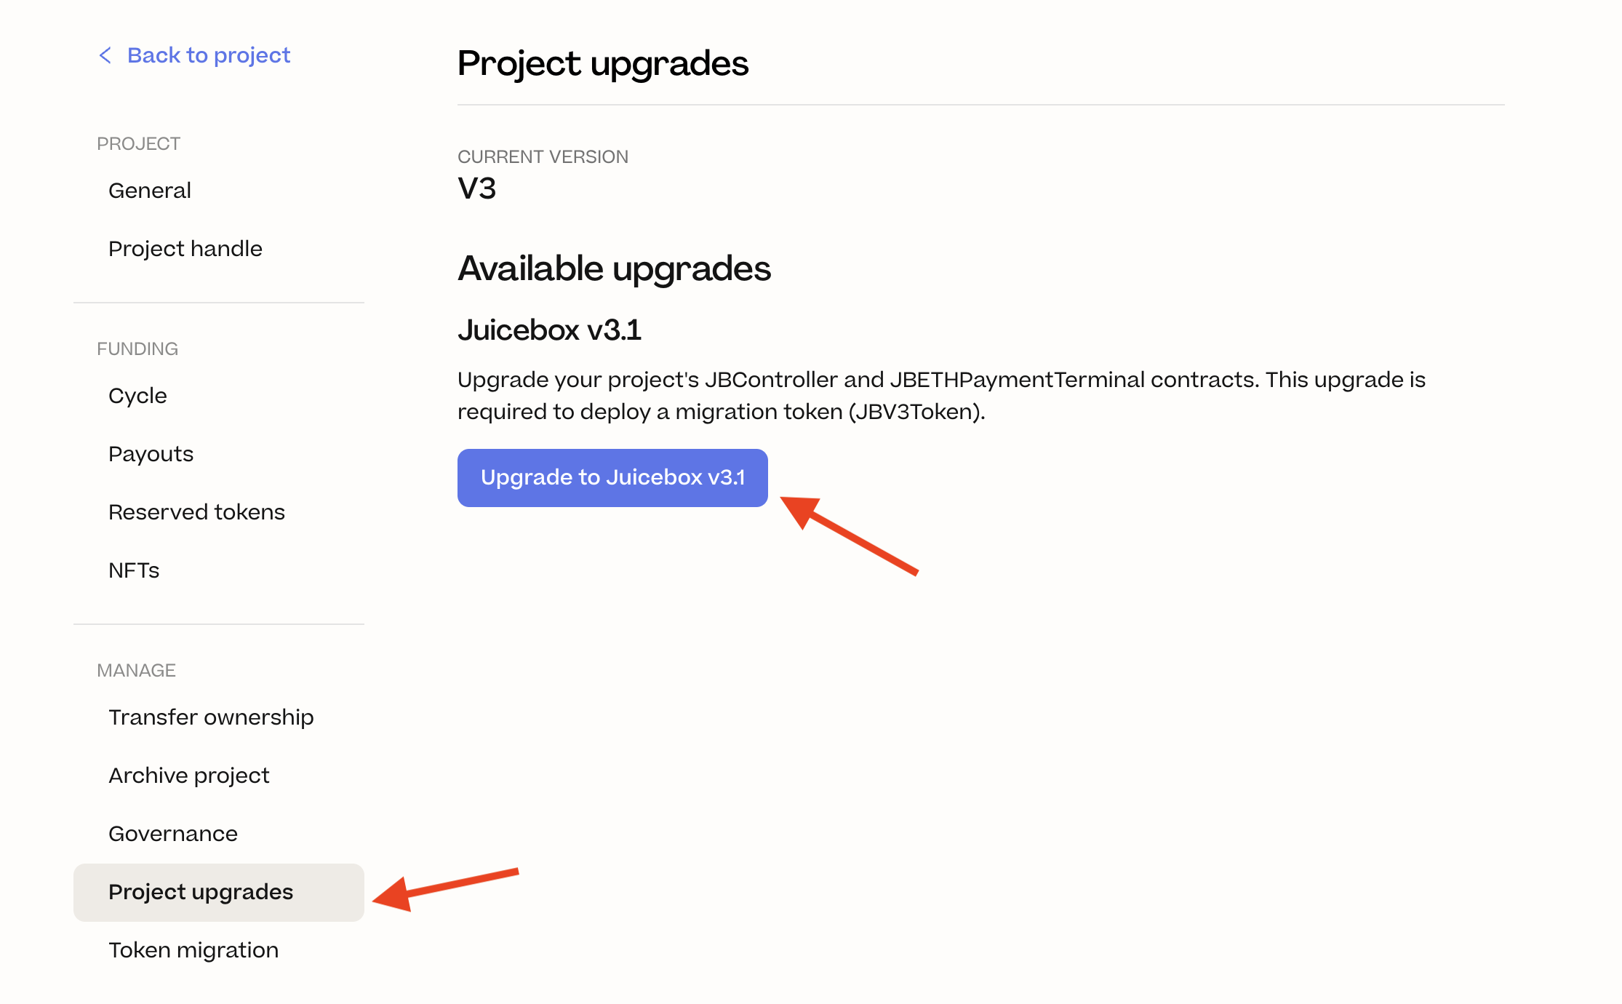Click the Project upgrades page heading
The width and height of the screenshot is (1622, 1004).
pyautogui.click(x=603, y=64)
